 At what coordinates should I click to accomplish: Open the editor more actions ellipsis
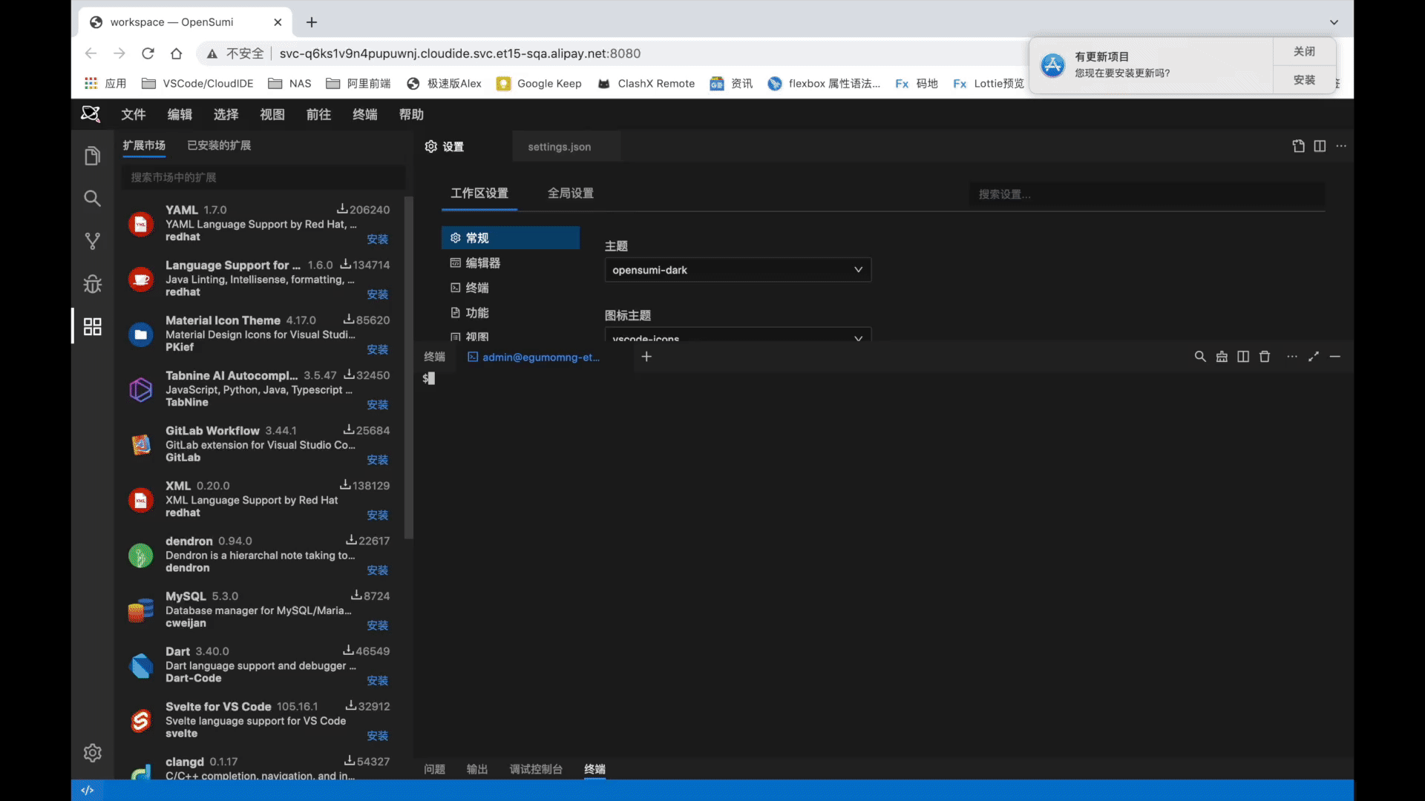tap(1341, 146)
